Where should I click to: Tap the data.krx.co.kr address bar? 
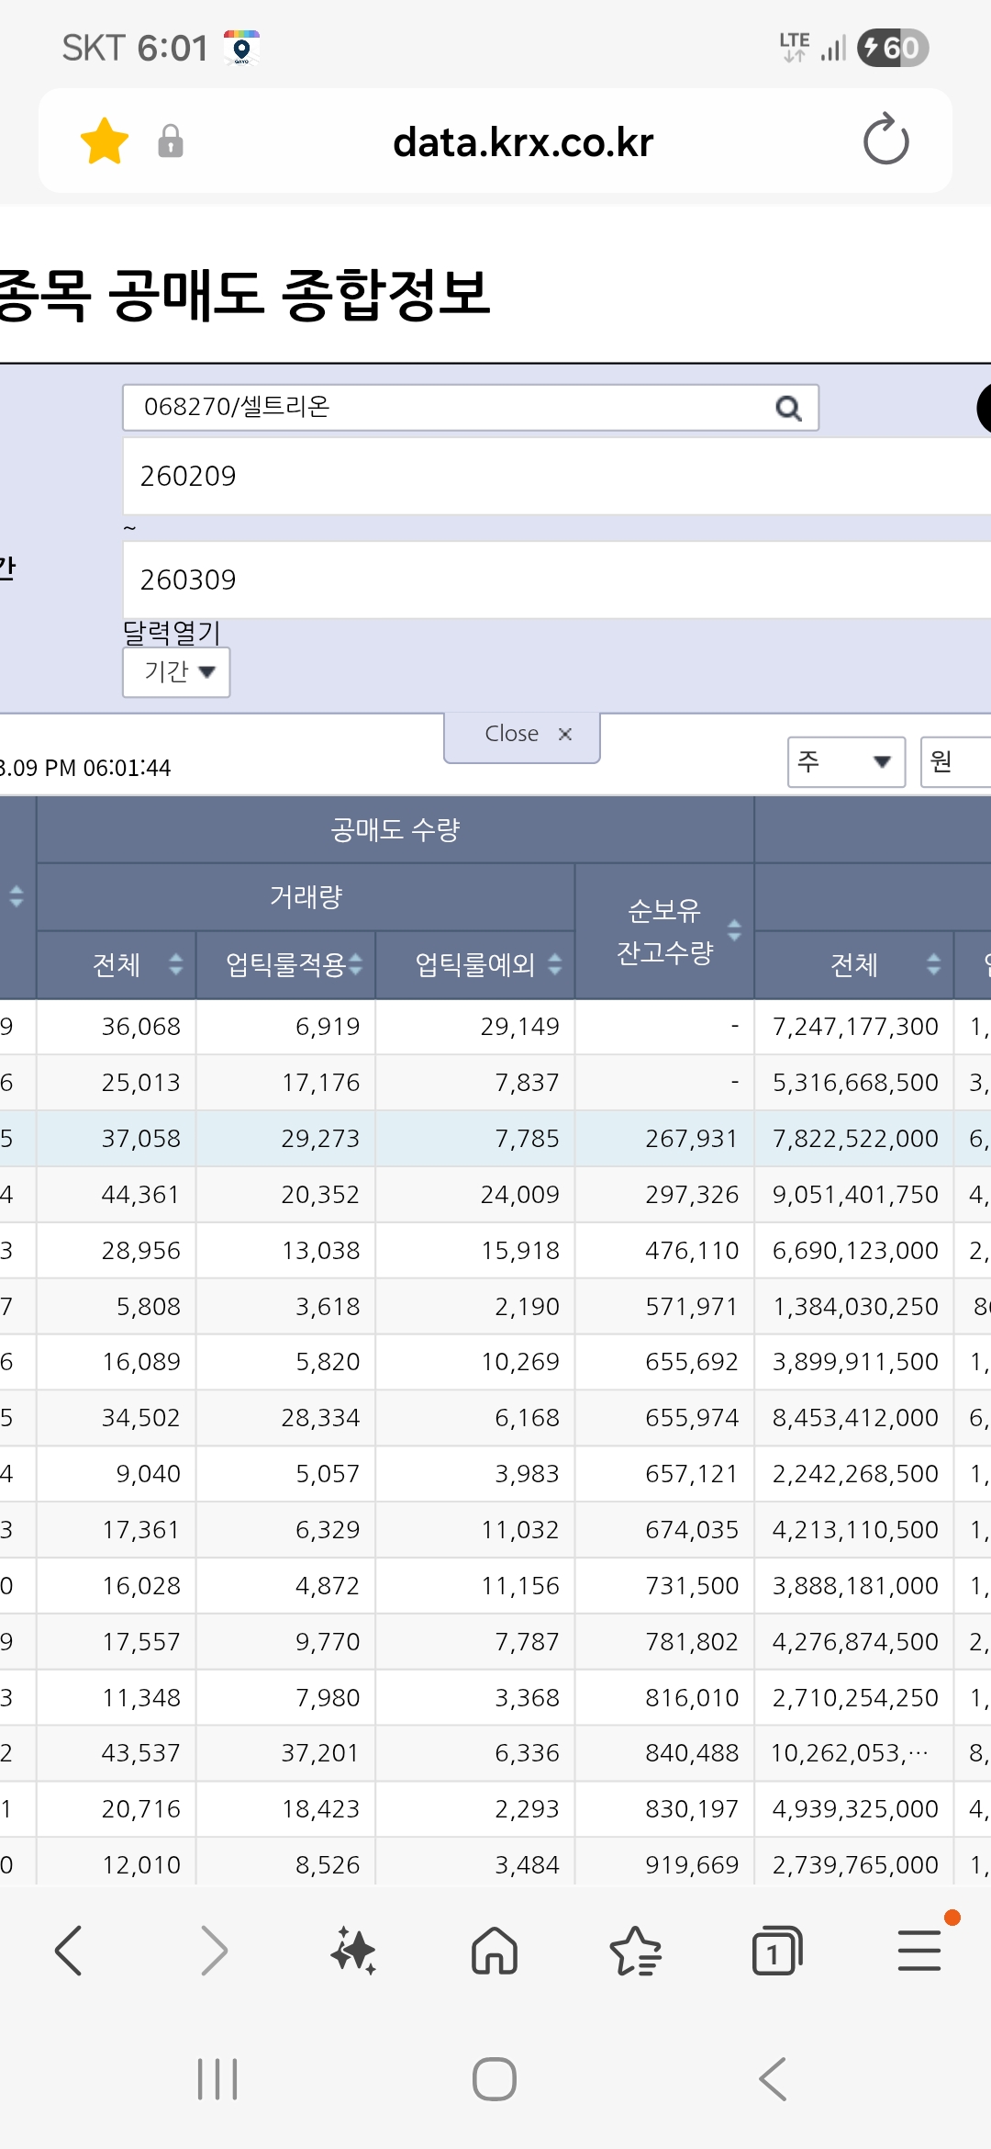point(523,141)
